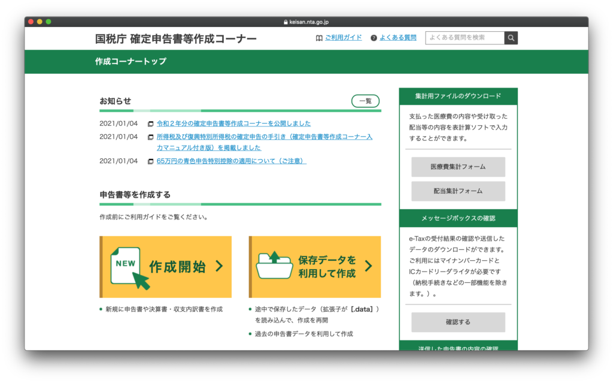Open the ご利用ガイド link
Viewport: 613px width, 383px height.
click(x=343, y=38)
